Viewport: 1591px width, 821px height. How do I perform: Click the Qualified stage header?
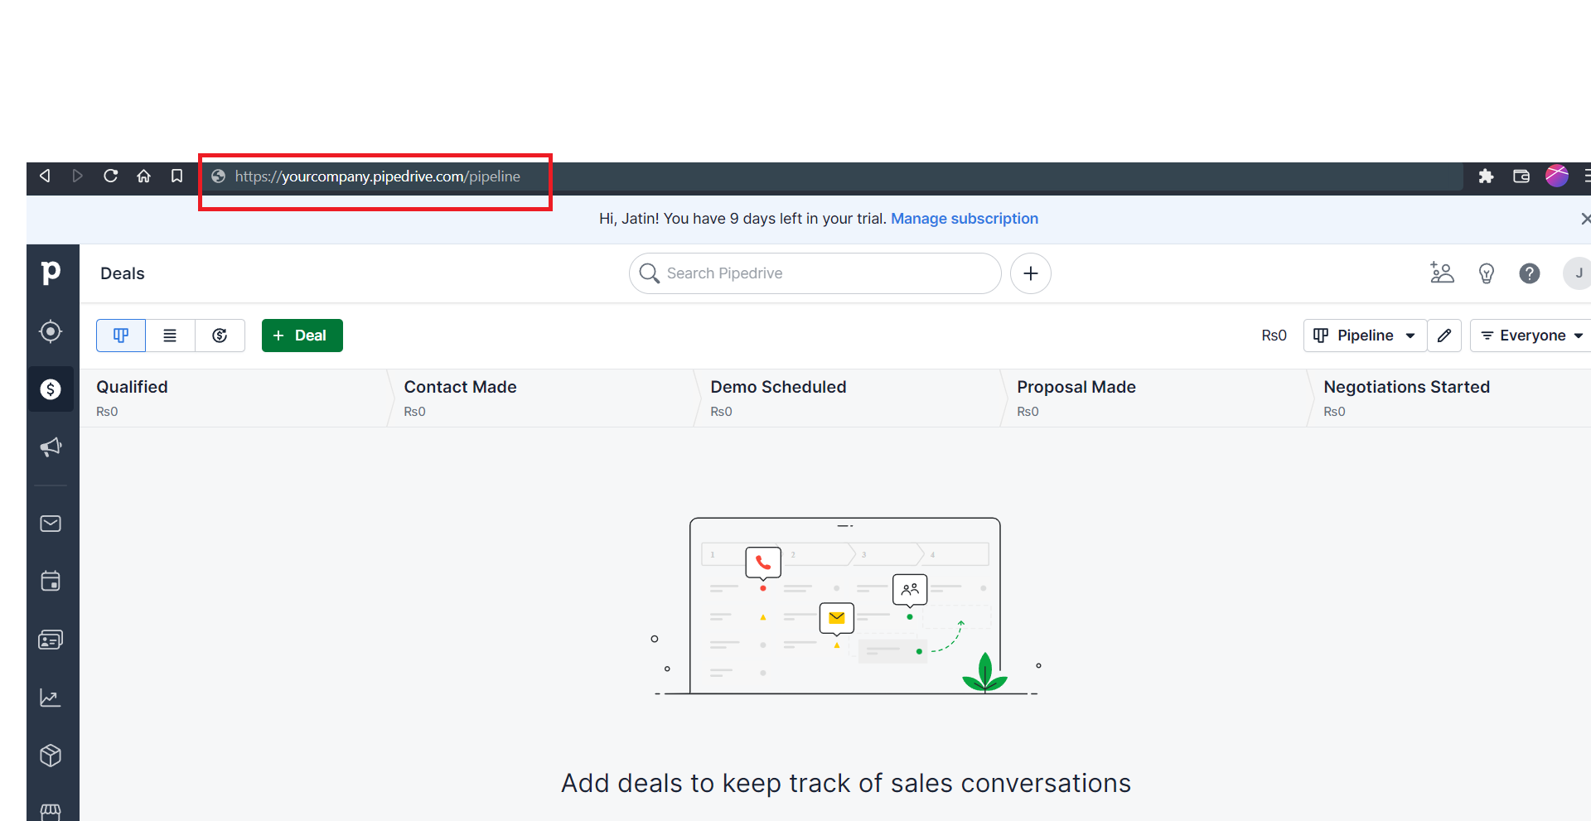133,387
